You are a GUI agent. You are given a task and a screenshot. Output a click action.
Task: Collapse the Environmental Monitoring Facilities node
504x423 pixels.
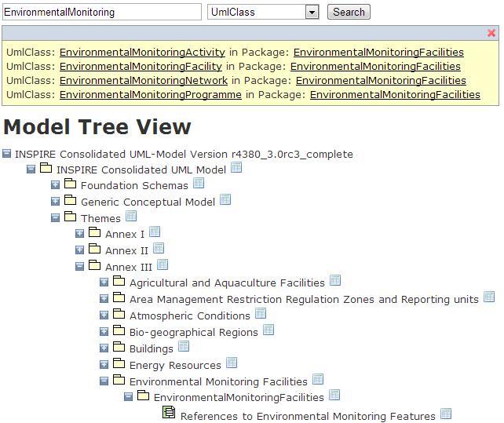click(x=104, y=381)
